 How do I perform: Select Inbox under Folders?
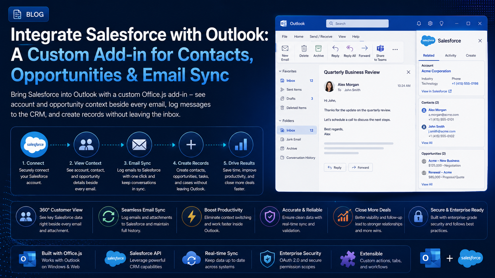click(x=297, y=130)
